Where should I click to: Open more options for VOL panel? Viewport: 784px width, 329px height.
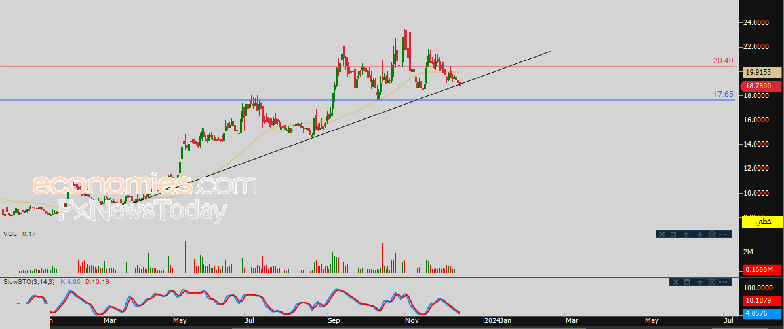point(724,234)
